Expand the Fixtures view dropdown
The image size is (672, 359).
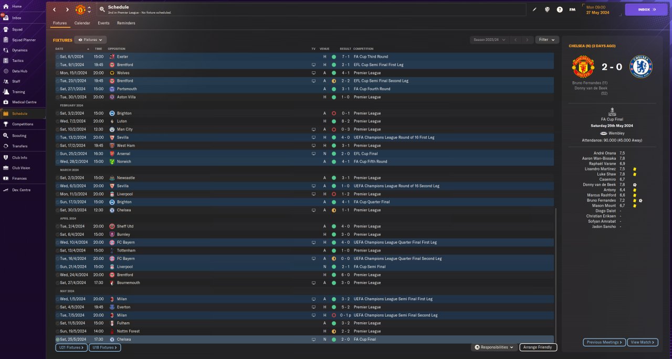point(91,40)
